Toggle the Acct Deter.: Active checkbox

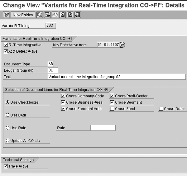click(6, 51)
